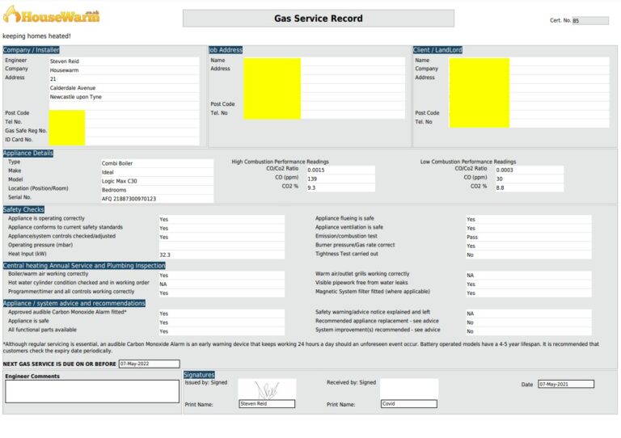Click the low CO2 % reading 8.8
Image resolution: width=621 pixels, height=438 pixels.
529,187
